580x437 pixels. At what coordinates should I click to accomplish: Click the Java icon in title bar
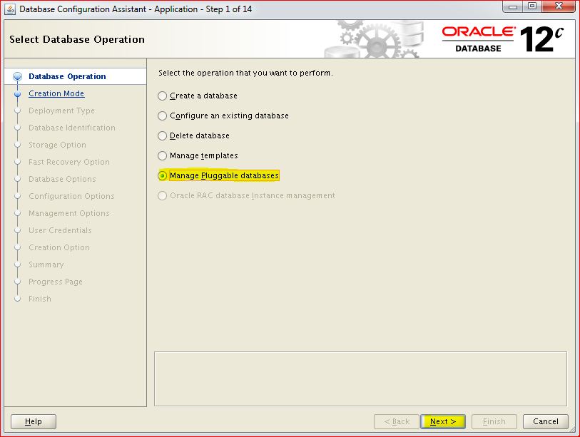[9, 9]
